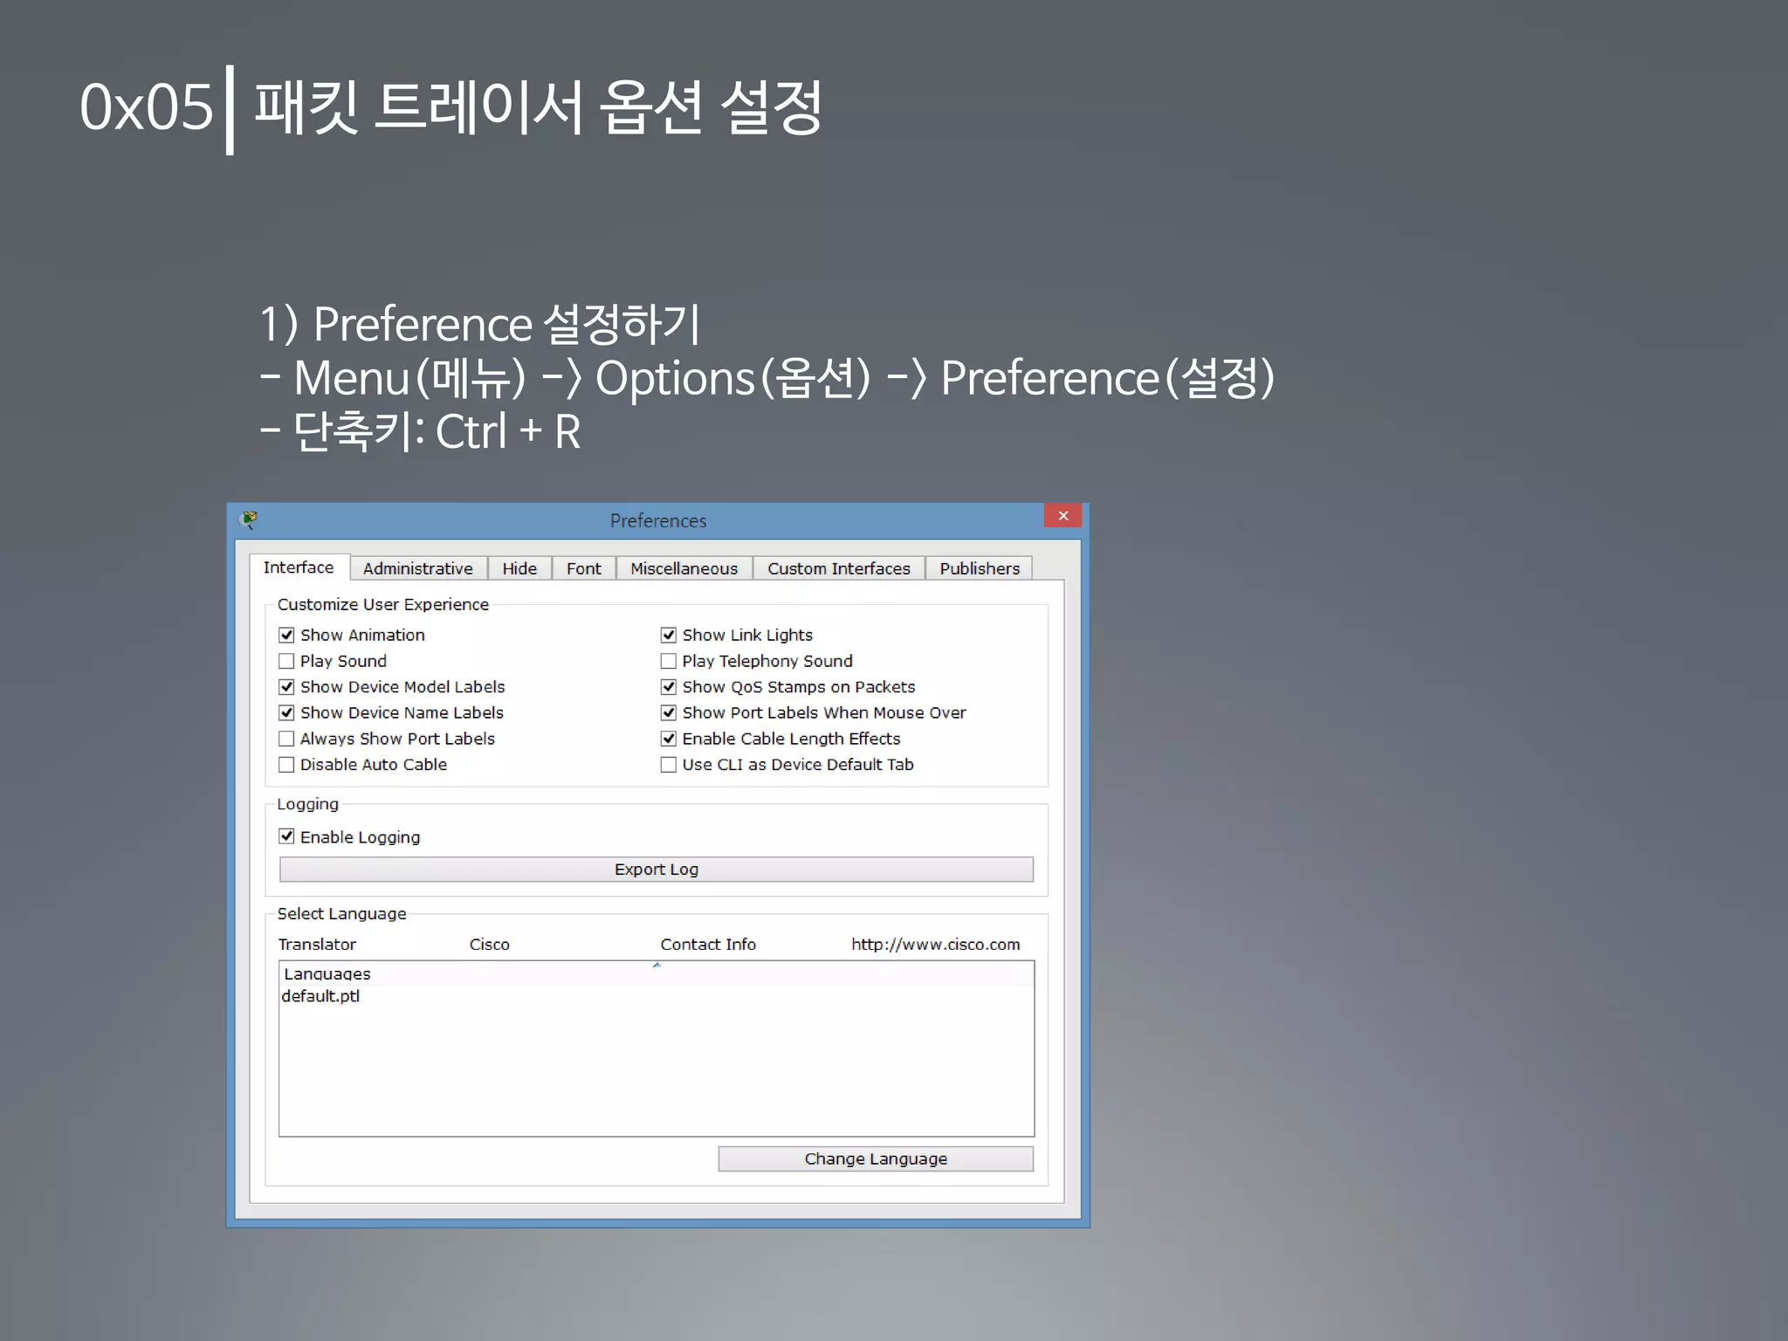Toggle Show Device Model Labels
This screenshot has height=1341, width=1788.
coord(286,687)
